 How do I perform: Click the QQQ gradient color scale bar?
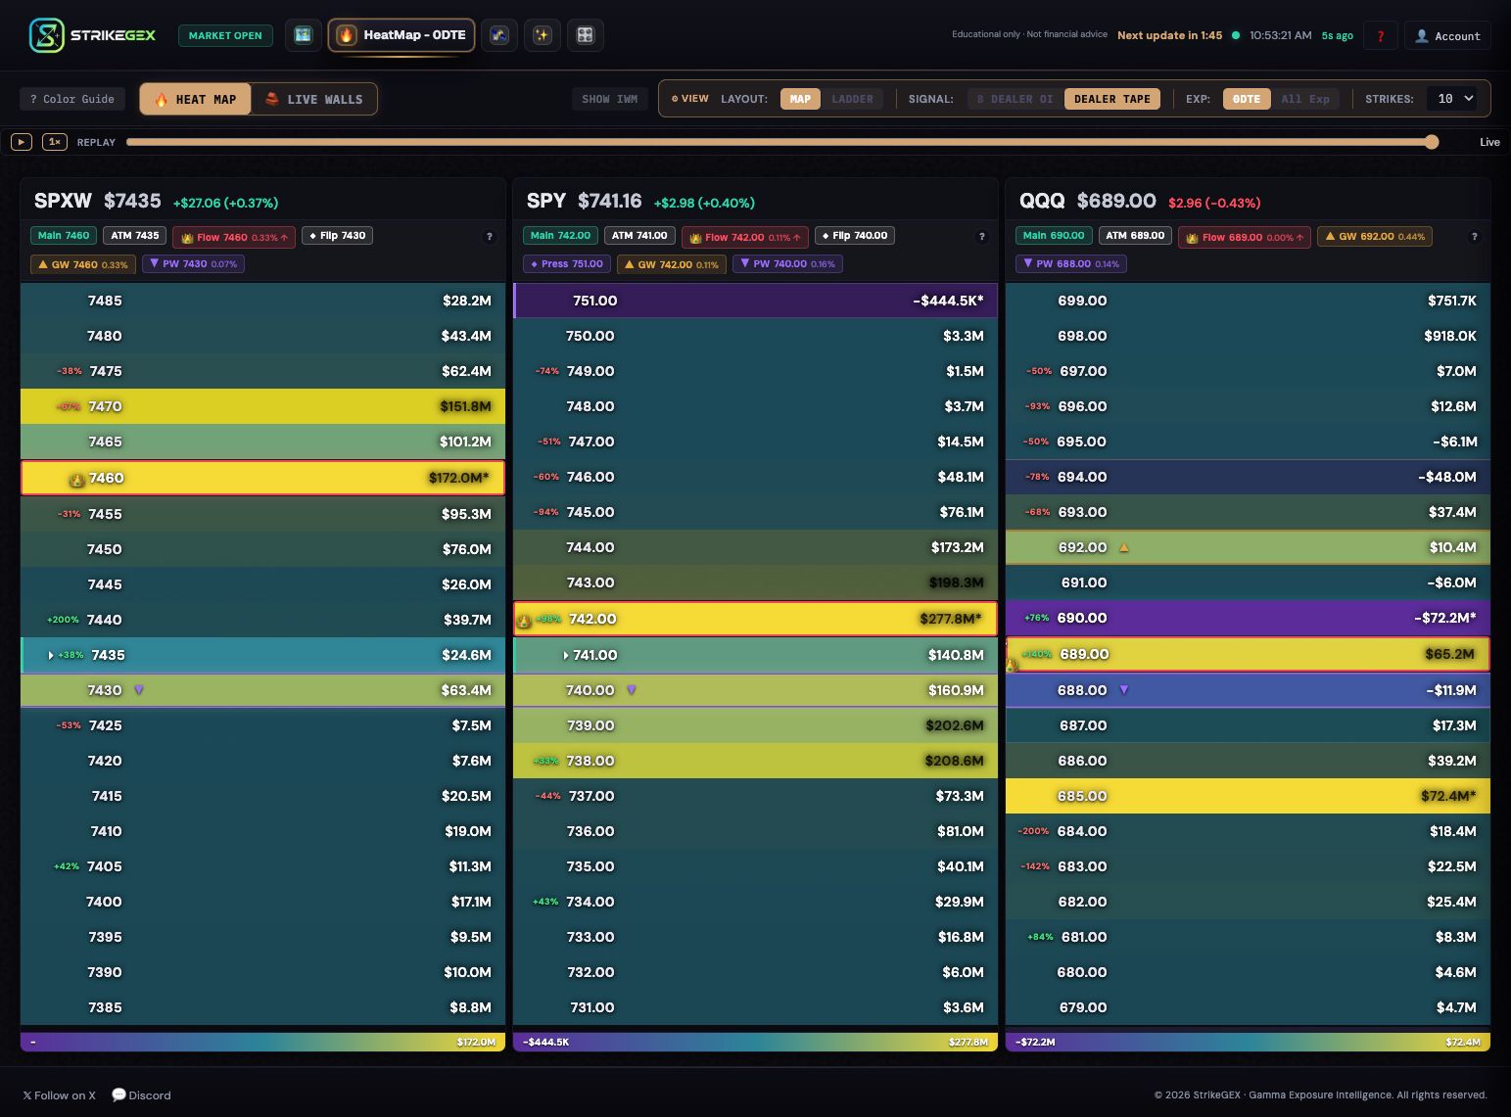tap(1248, 1042)
